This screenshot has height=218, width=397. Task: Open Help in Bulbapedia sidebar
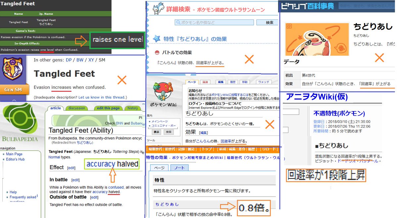(x=13, y=192)
